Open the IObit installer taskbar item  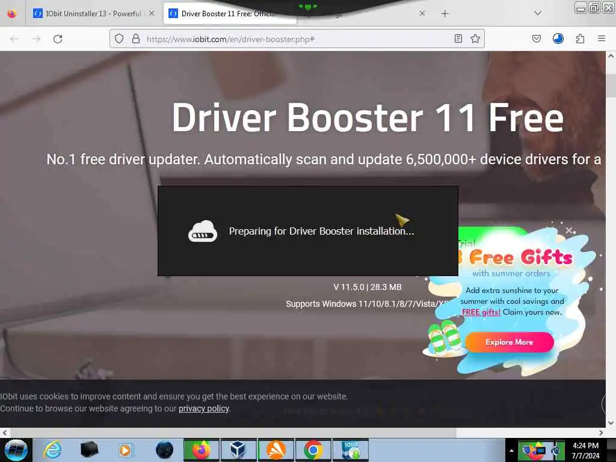(x=351, y=450)
